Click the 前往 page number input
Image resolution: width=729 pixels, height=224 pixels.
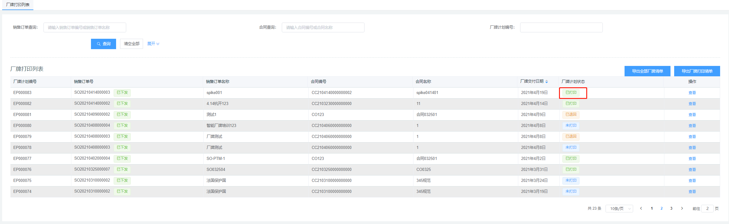pyautogui.click(x=707, y=208)
